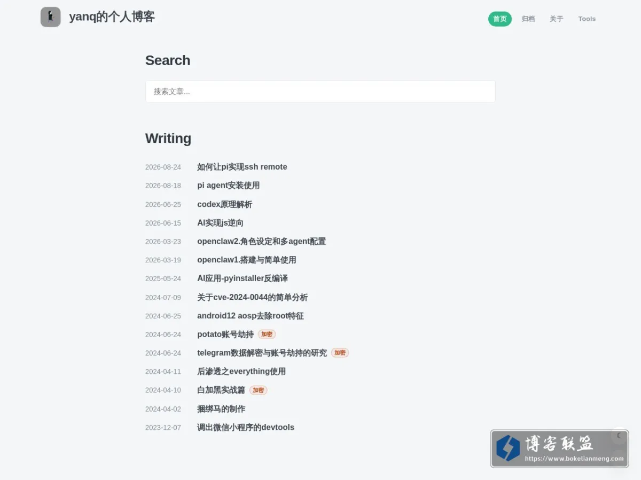641x480 pixels.
Task: Open post 后渗透之everything使用
Action: point(241,371)
